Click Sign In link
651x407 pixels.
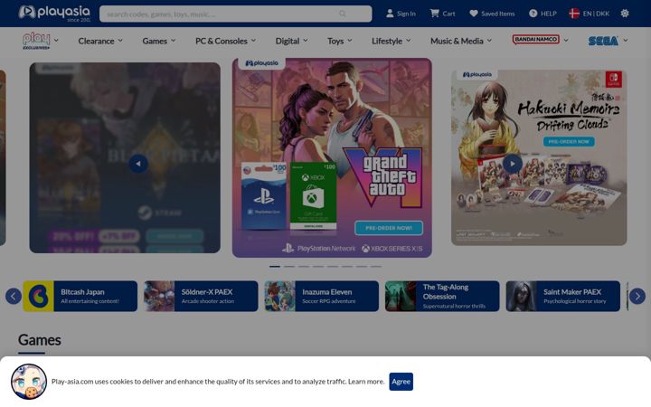click(x=406, y=14)
